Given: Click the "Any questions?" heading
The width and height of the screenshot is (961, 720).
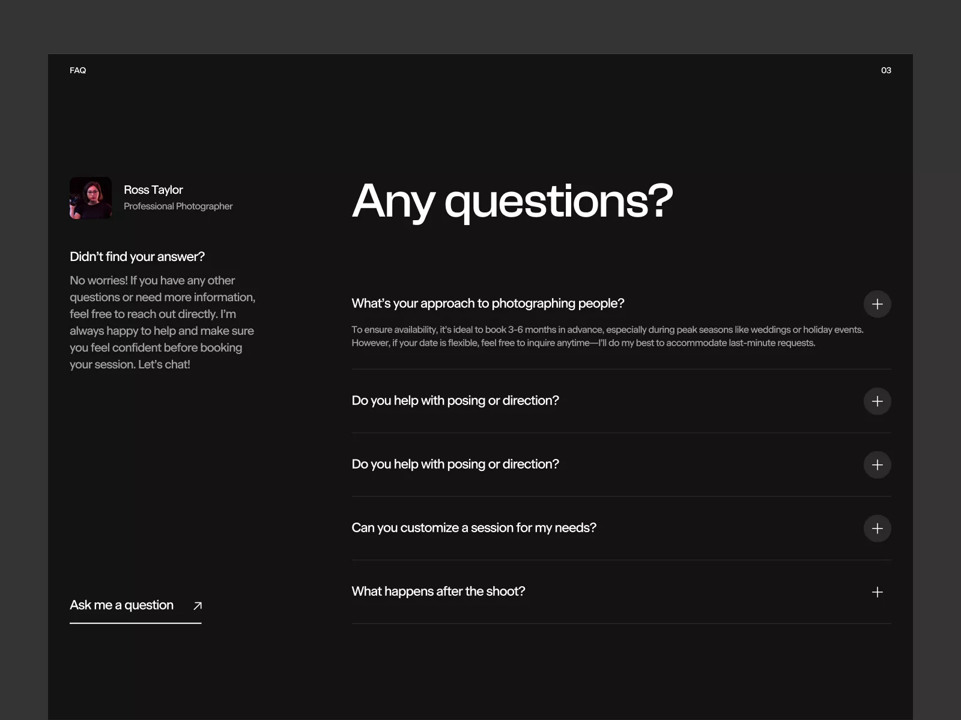Looking at the screenshot, I should pyautogui.click(x=512, y=202).
